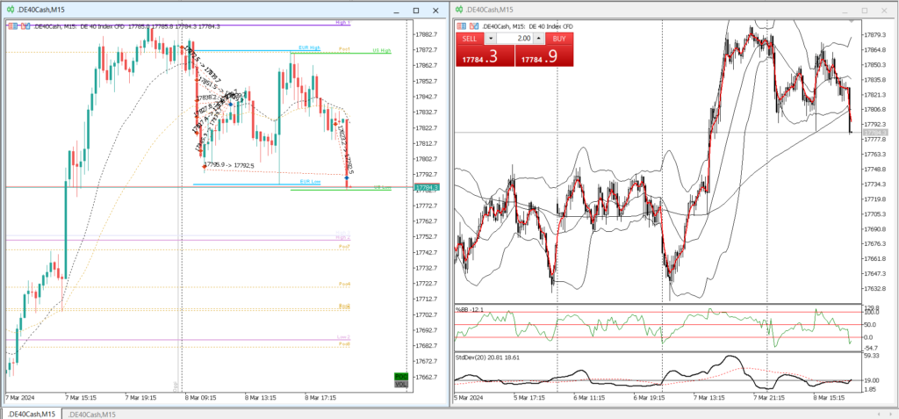Increase lot volume with up arrow
899x419 pixels.
pos(538,39)
